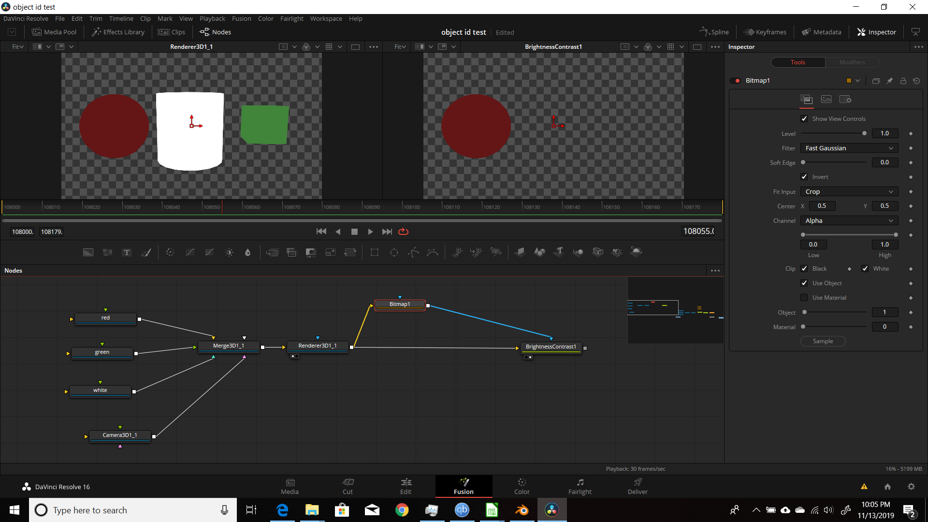928x522 pixels.
Task: Open Inspector panel options menu
Action: click(919, 47)
